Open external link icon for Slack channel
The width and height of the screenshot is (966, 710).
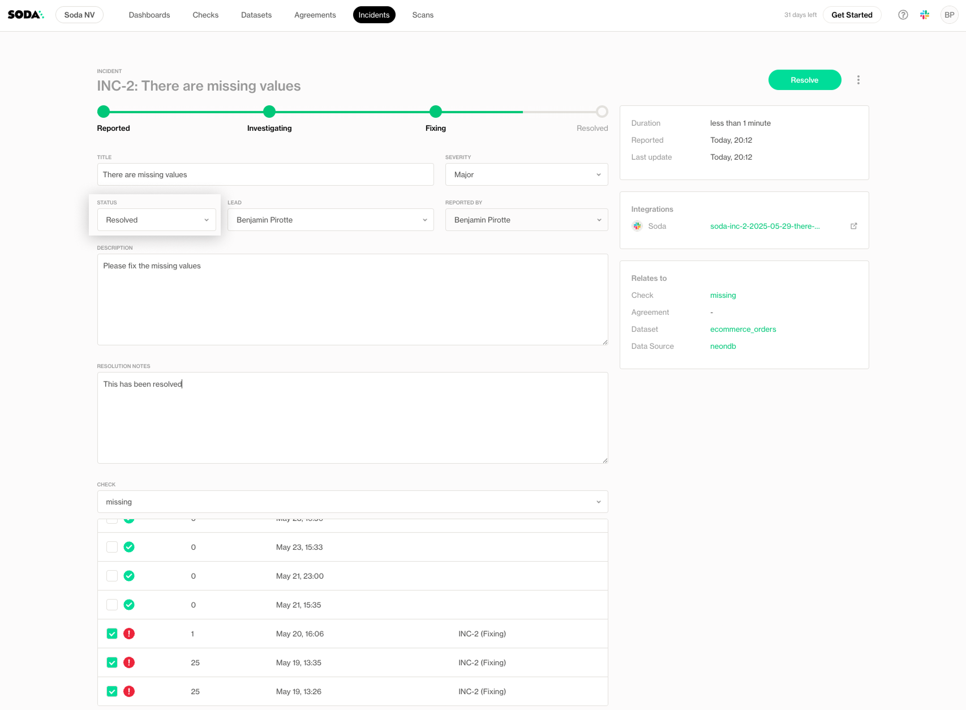853,226
